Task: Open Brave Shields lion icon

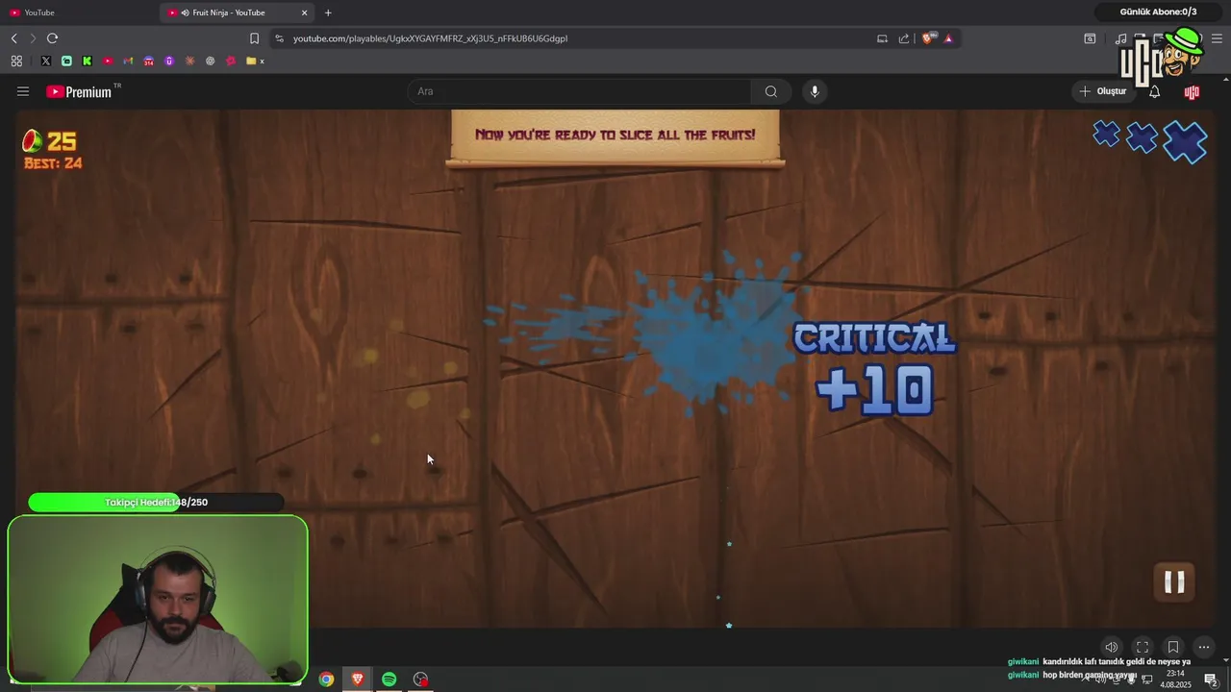Action: (927, 38)
